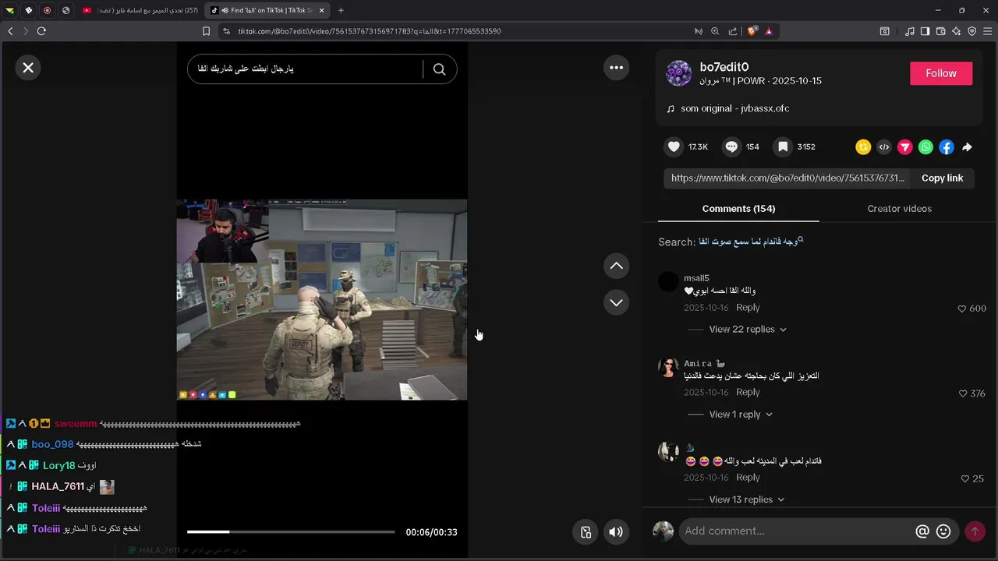The image size is (998, 561).
Task: Like the video using the heart icon
Action: coord(674,146)
